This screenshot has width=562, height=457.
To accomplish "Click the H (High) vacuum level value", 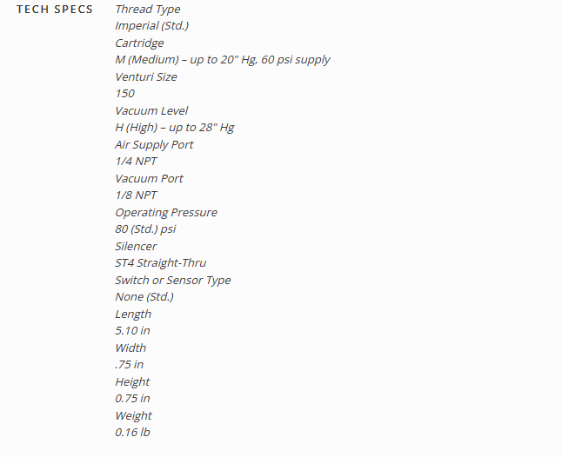I will click(x=175, y=128).
